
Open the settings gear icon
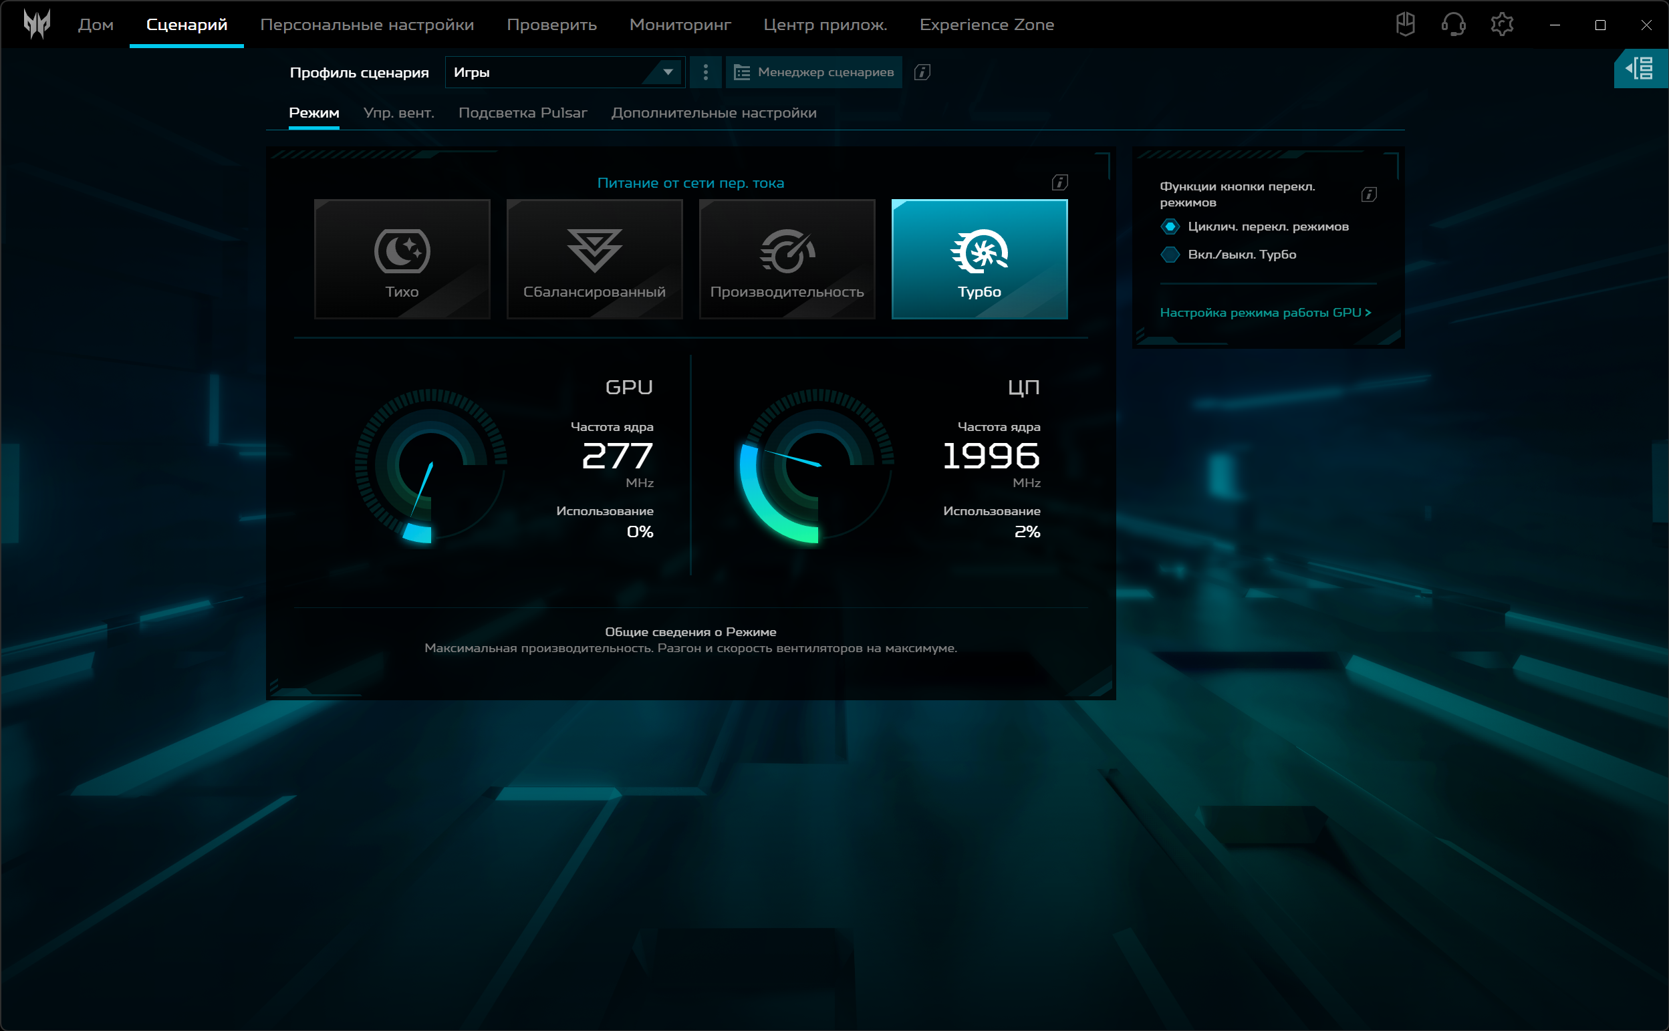tap(1501, 25)
